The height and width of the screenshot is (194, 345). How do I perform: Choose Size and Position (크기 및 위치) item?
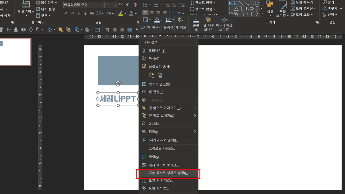click(x=168, y=181)
